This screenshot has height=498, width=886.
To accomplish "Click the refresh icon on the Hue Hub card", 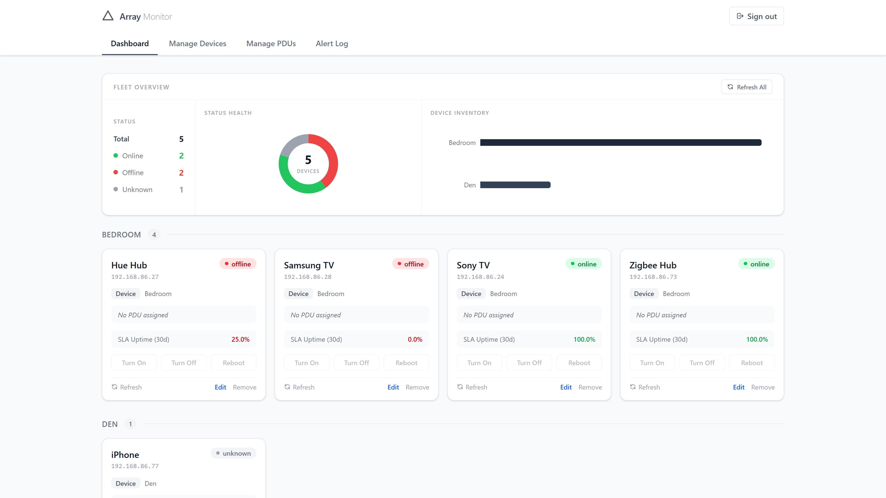I will [x=115, y=387].
